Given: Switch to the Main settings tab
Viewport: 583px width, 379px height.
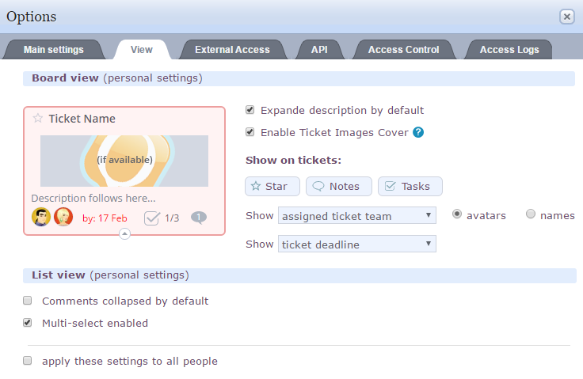Looking at the screenshot, I should 54,49.
